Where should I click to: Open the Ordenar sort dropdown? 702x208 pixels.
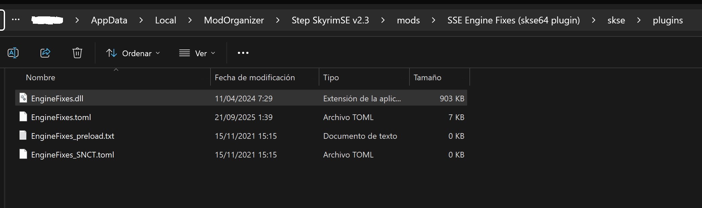133,53
